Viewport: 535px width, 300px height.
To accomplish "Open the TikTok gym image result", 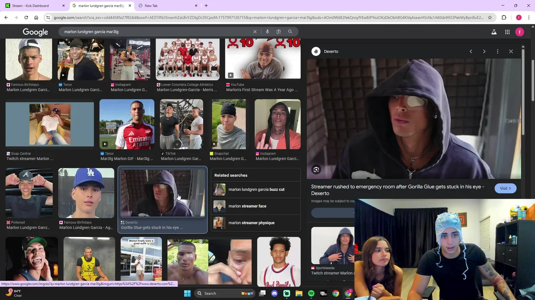I will click(181, 124).
